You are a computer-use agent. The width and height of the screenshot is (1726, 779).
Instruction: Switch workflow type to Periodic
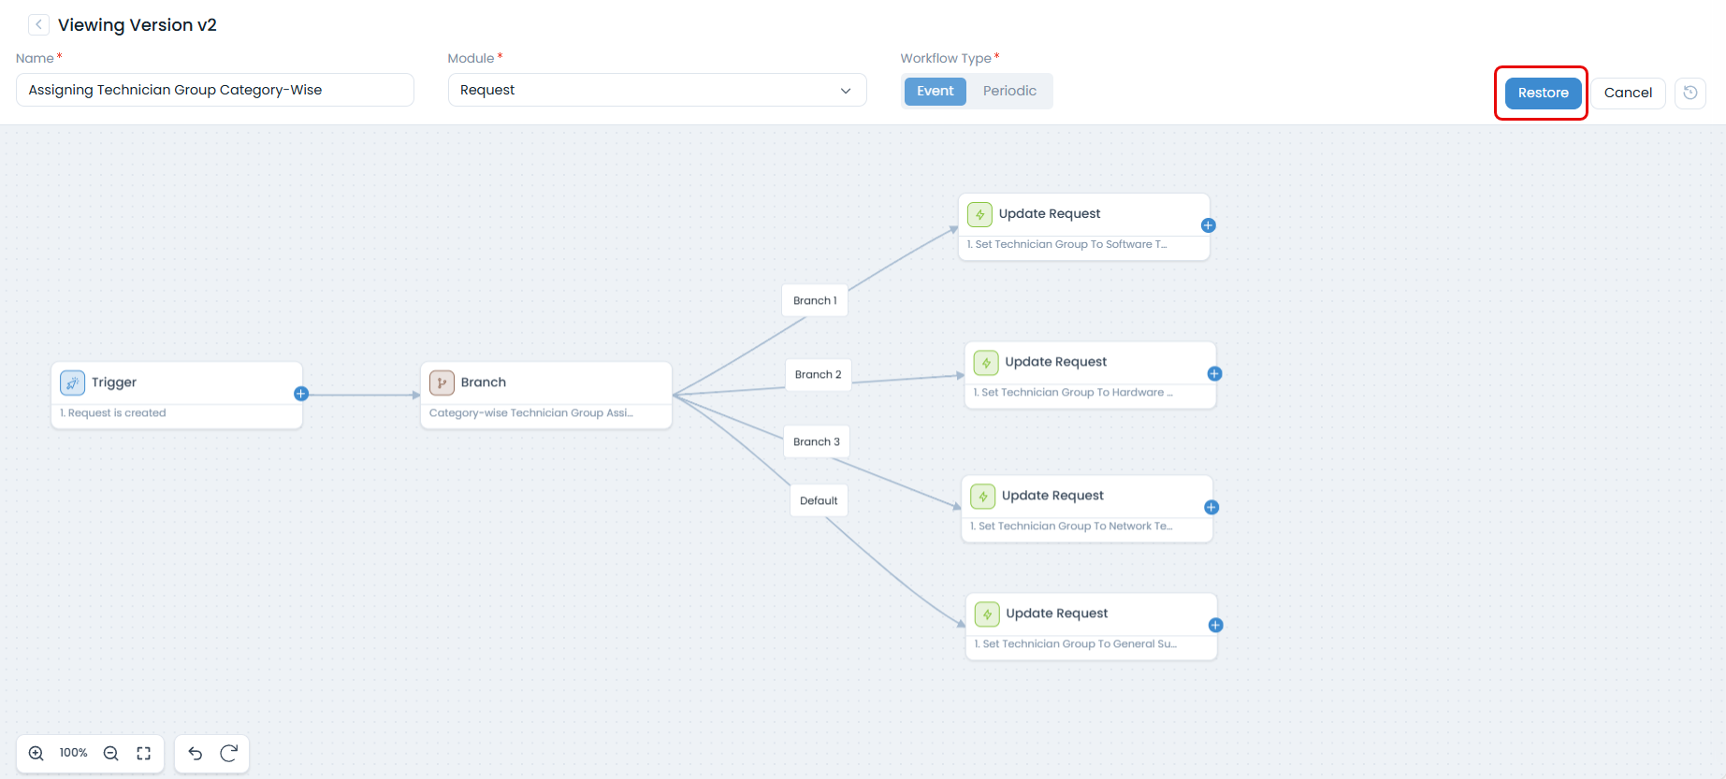(1008, 91)
